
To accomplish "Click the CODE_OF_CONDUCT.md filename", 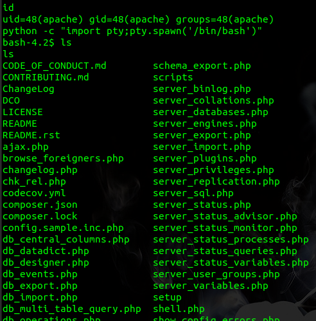I will pyautogui.click(x=55, y=66).
